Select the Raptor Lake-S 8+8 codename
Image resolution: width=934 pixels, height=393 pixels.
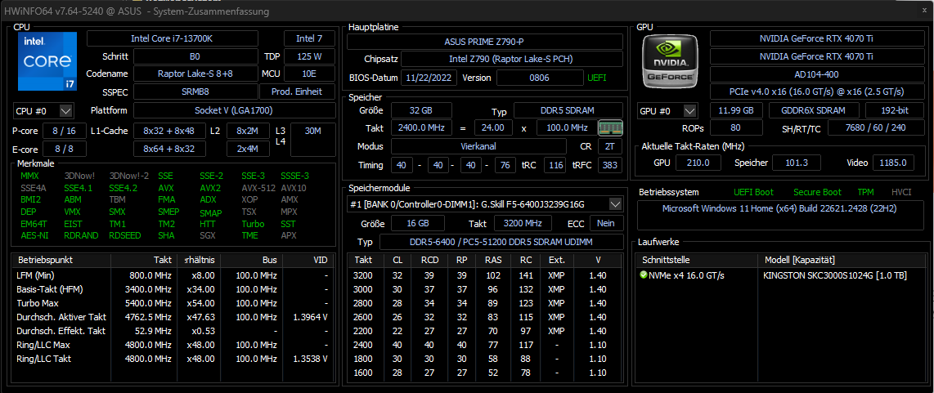click(x=195, y=74)
